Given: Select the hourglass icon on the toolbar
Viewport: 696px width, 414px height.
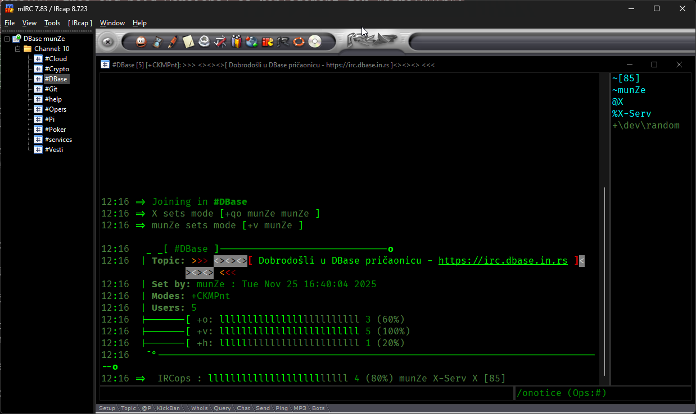Looking at the screenshot, I should tap(157, 41).
